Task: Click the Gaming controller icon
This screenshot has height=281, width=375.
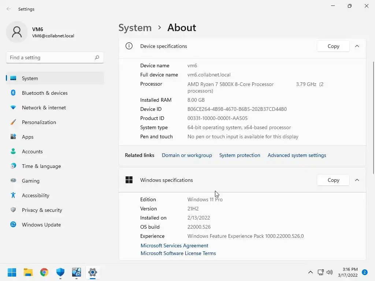Action: 13,180
